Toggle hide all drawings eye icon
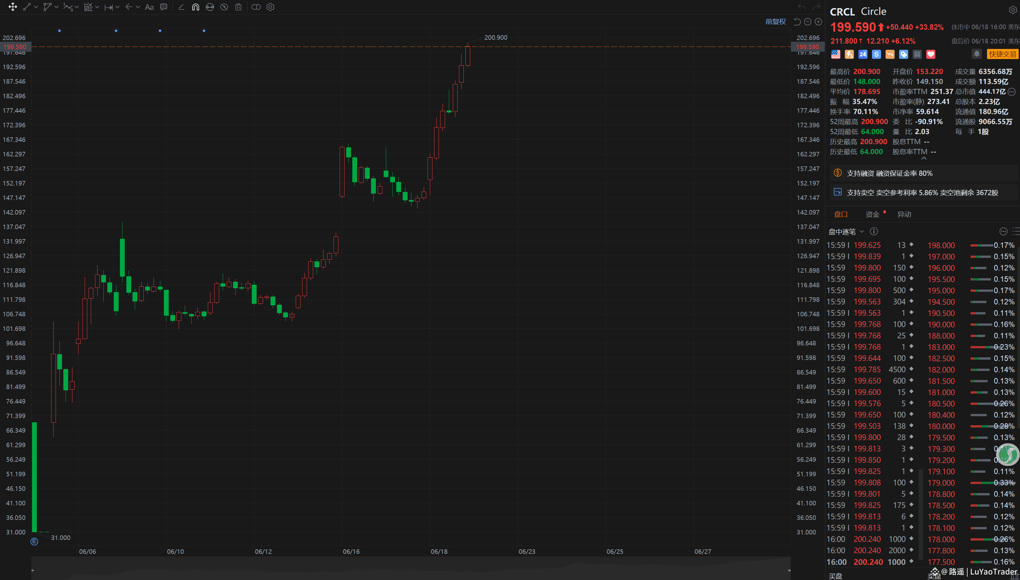Image resolution: width=1020 pixels, height=580 pixels. (224, 7)
